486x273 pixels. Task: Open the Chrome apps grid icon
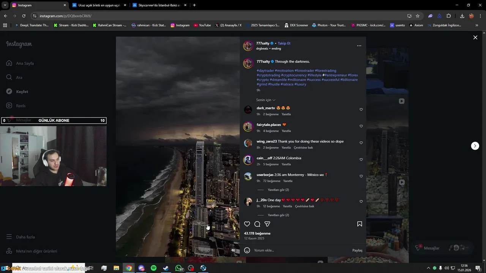(x=5, y=25)
